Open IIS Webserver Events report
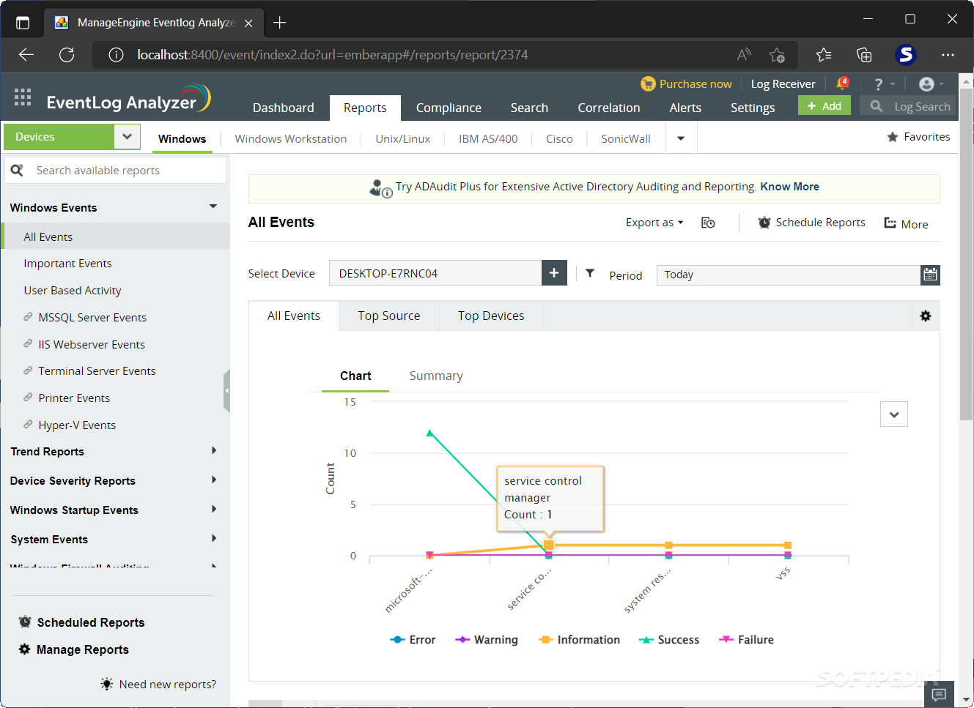The width and height of the screenshot is (974, 708). (x=92, y=345)
